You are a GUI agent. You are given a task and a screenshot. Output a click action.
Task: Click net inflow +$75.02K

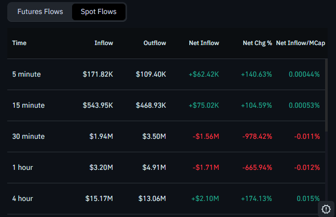(204, 105)
